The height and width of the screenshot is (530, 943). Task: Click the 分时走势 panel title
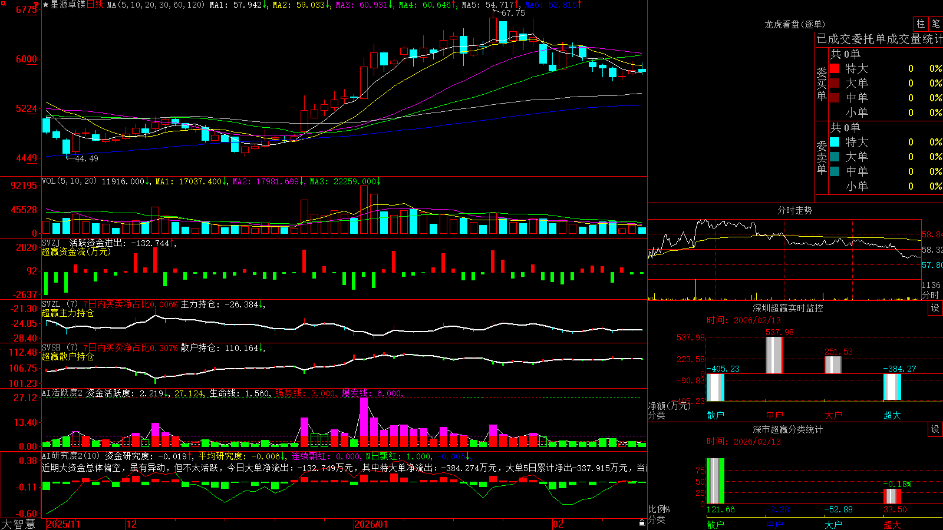tap(794, 210)
